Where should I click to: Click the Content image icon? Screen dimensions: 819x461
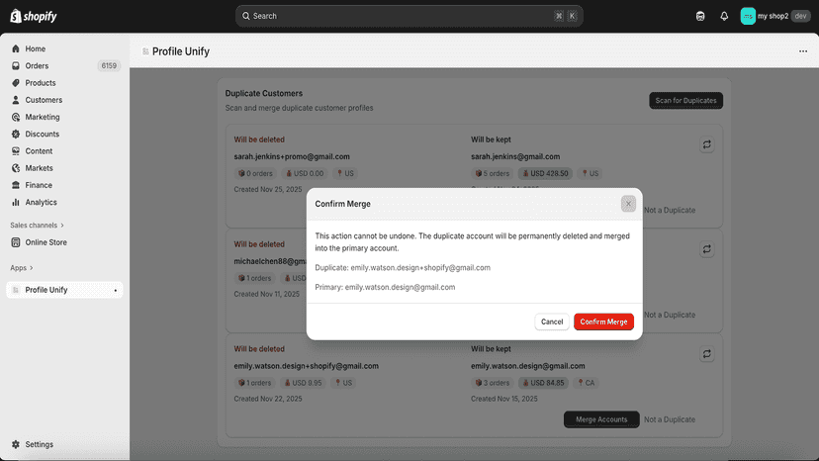[x=16, y=151]
